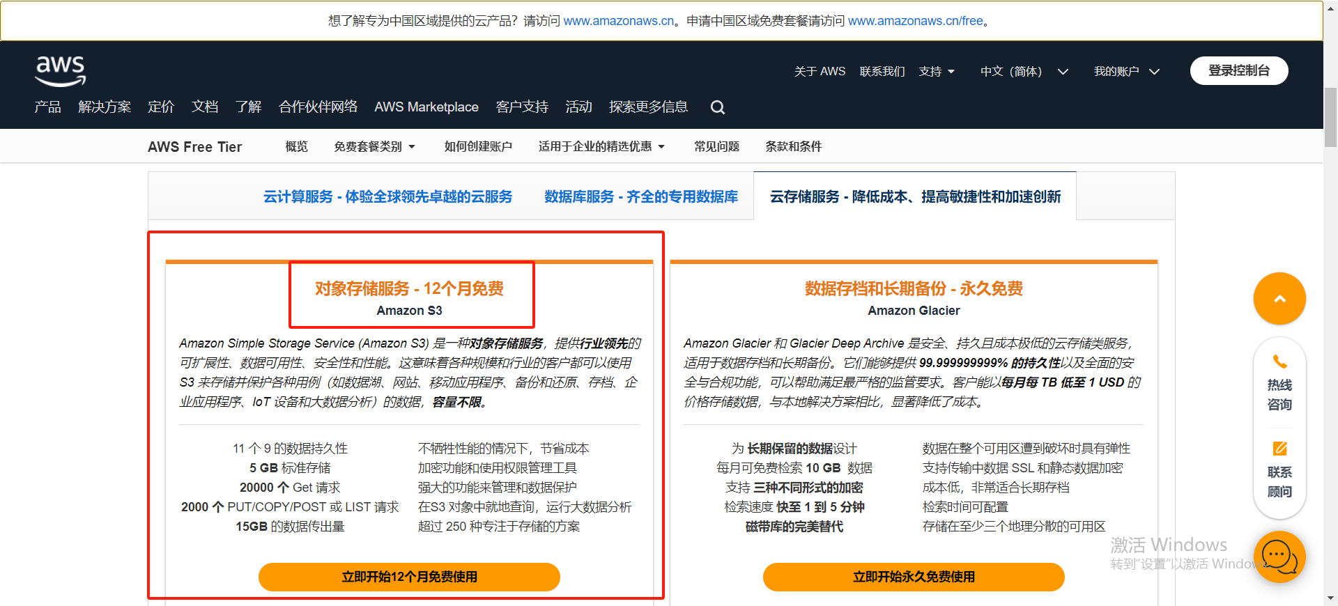1338x606 pixels.
Task: Open the 合作伙伴网络 menu
Action: click(x=318, y=107)
